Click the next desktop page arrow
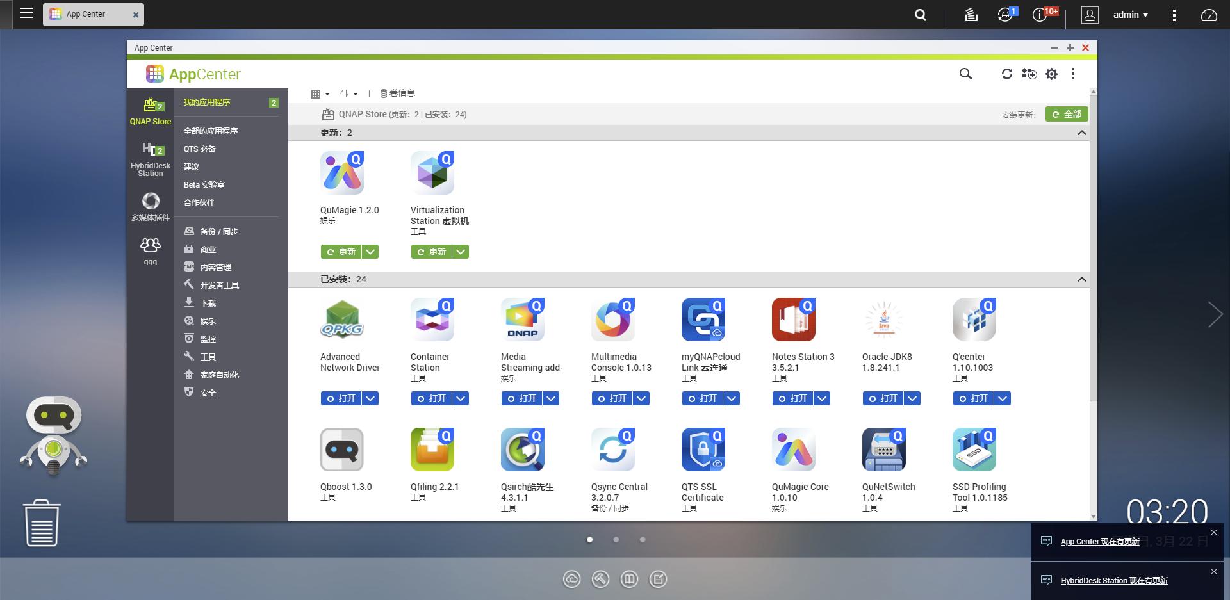This screenshot has width=1230, height=600. (x=1215, y=314)
